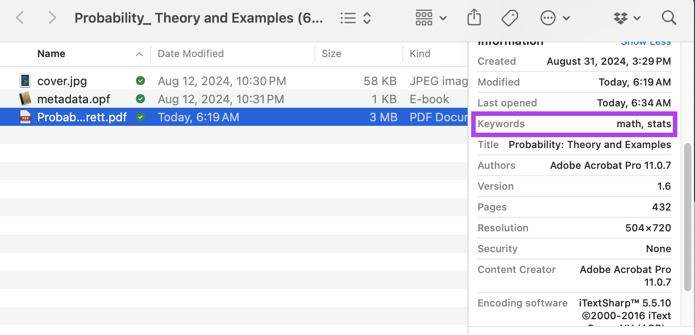Viewport: 695px width, 335px height.
Task: Sort by Date Modified column header
Action: click(191, 54)
